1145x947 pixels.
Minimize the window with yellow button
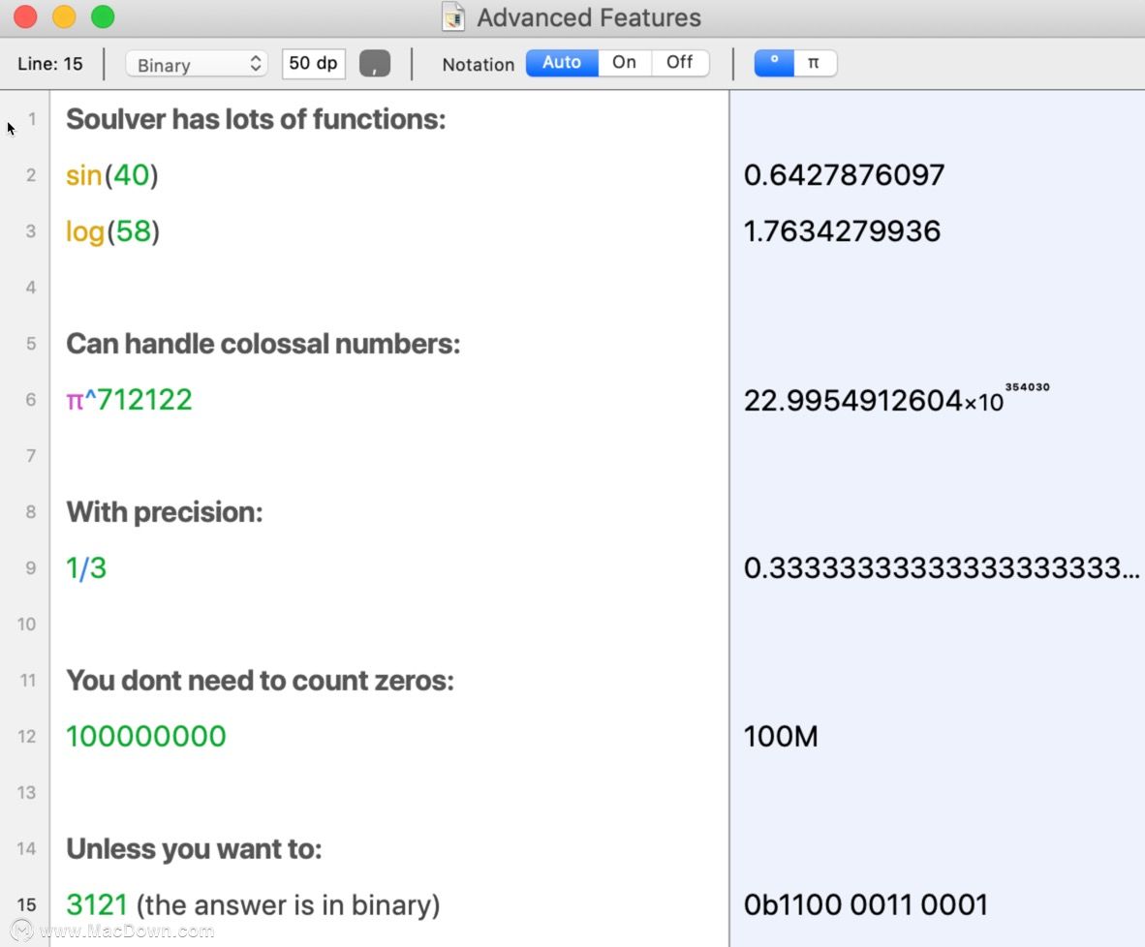coord(64,16)
